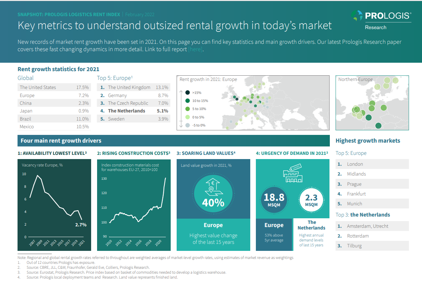Image resolution: width=422 pixels, height=281 pixels.
Task: Select the 10 to 15% legend dot
Action: [x=188, y=101]
